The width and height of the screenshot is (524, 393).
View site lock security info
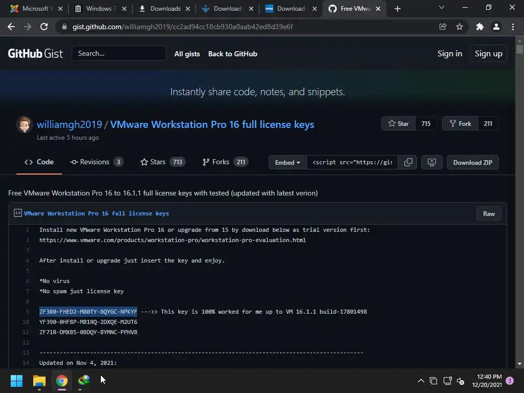click(x=64, y=27)
